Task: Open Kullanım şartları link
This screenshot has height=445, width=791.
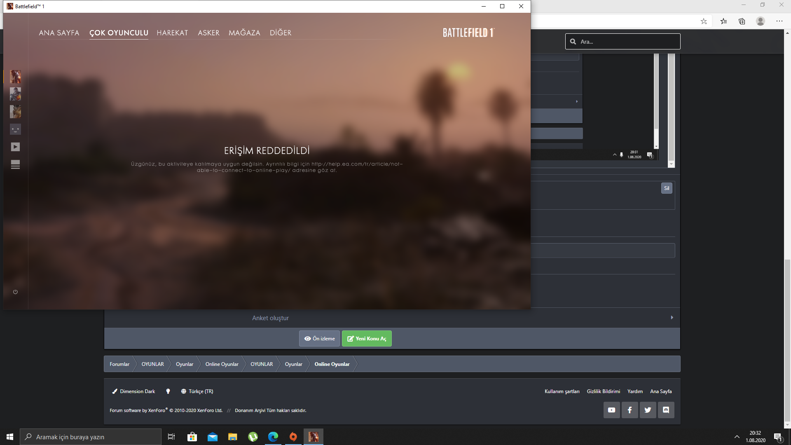Action: click(562, 391)
